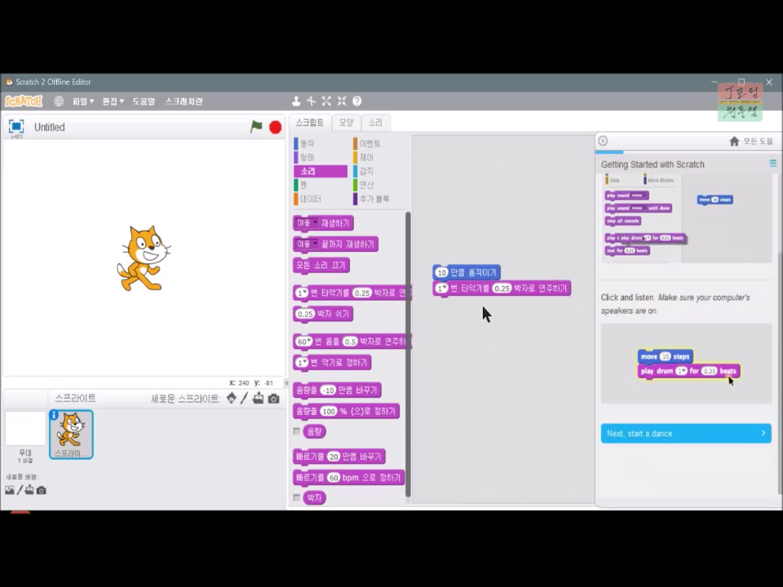The image size is (783, 587).
Task: Edit 100 value in 음량 정하기 block
Action: click(x=329, y=411)
